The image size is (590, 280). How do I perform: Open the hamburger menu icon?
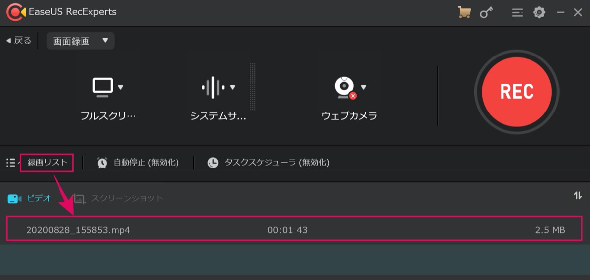coord(517,12)
